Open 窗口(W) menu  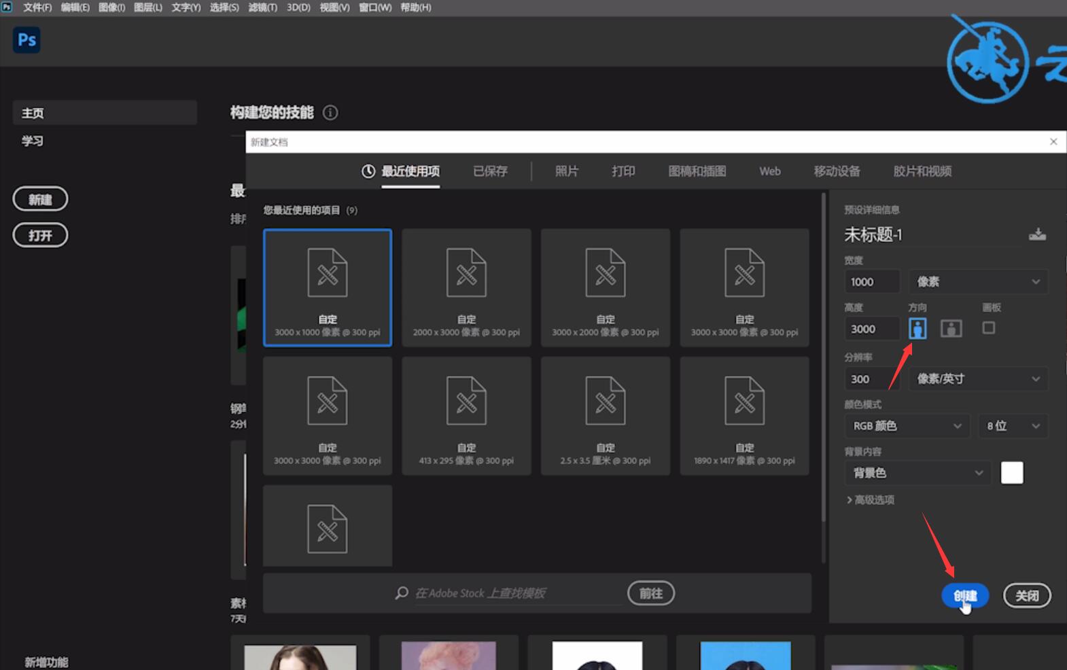(x=375, y=7)
